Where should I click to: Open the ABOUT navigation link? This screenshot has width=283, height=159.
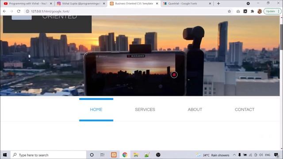point(195,110)
